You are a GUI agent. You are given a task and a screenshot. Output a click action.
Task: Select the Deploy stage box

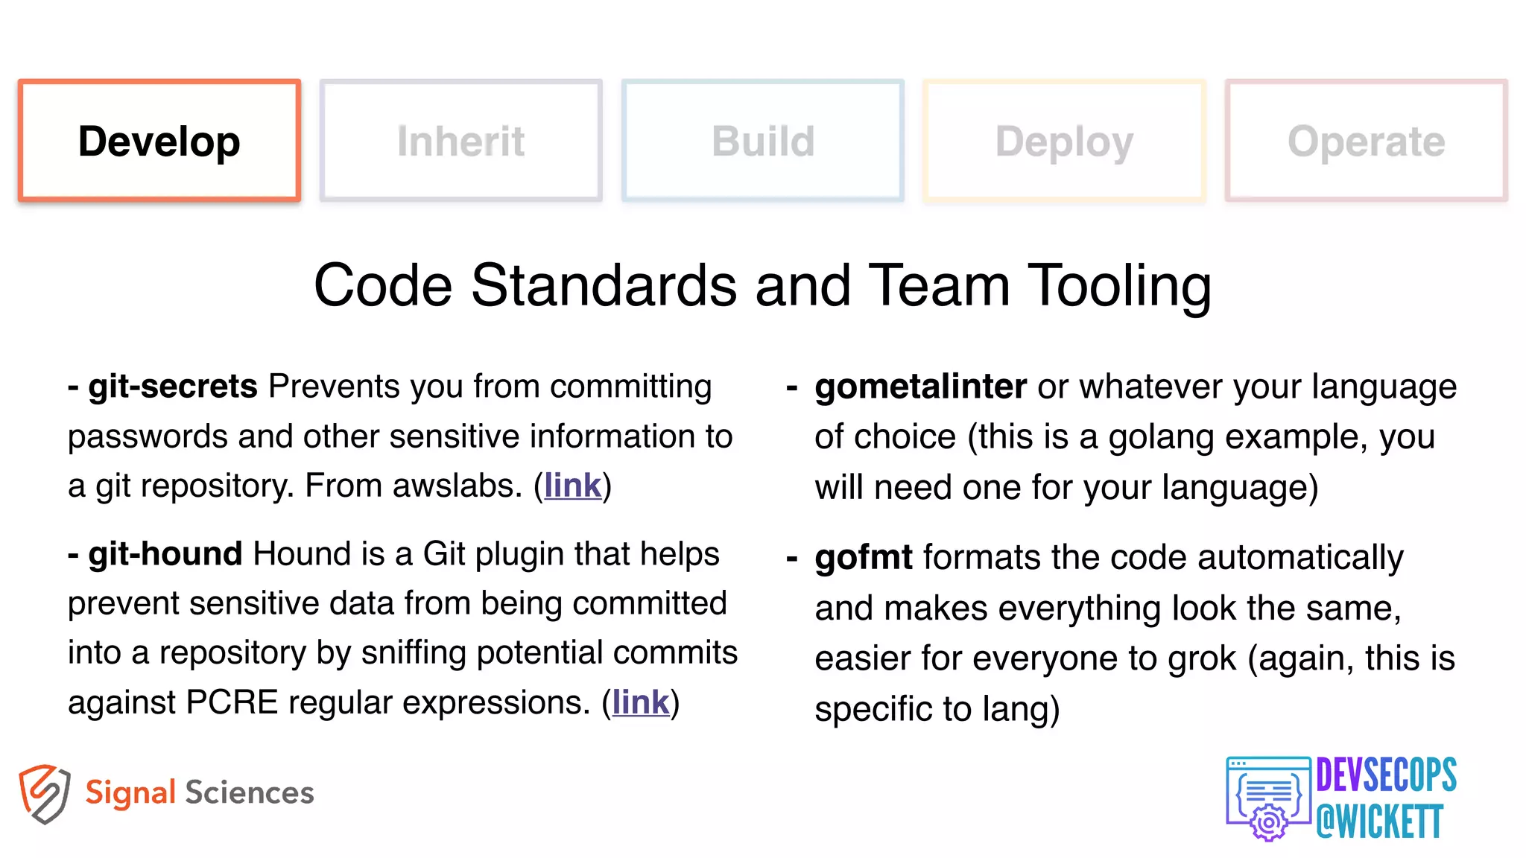pos(1065,141)
